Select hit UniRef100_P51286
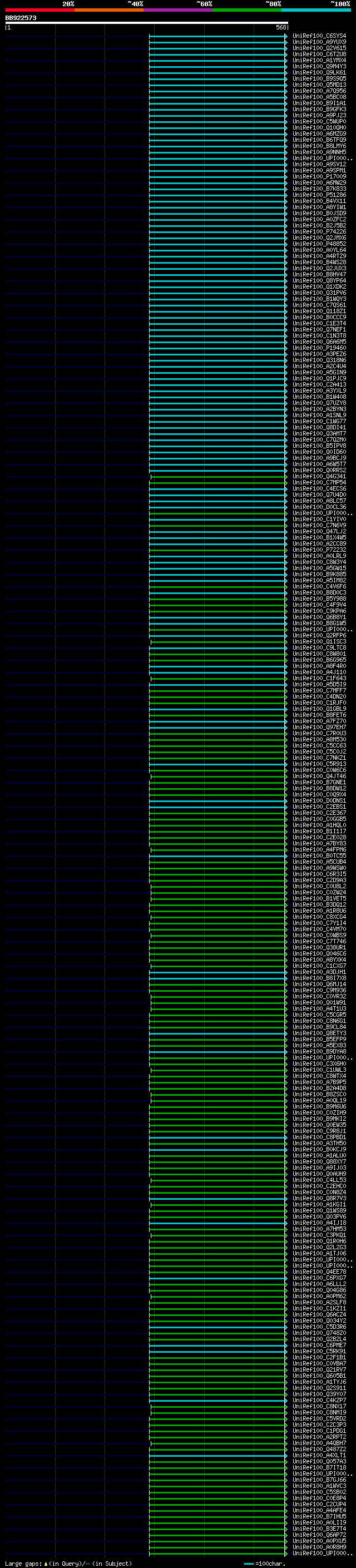The height and width of the screenshot is (1568, 356). pyautogui.click(x=319, y=195)
